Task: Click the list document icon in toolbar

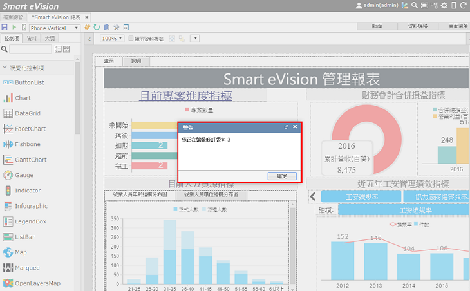Action: point(126,28)
